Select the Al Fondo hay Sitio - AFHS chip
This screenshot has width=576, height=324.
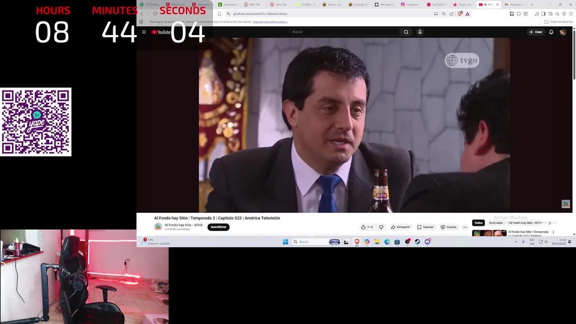tap(525, 223)
